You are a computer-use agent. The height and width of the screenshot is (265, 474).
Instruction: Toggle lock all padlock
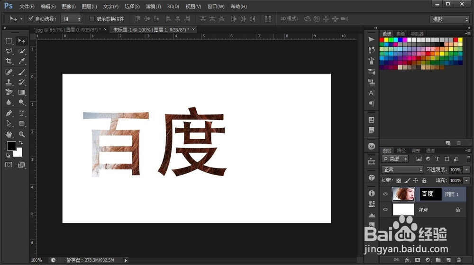coord(424,180)
